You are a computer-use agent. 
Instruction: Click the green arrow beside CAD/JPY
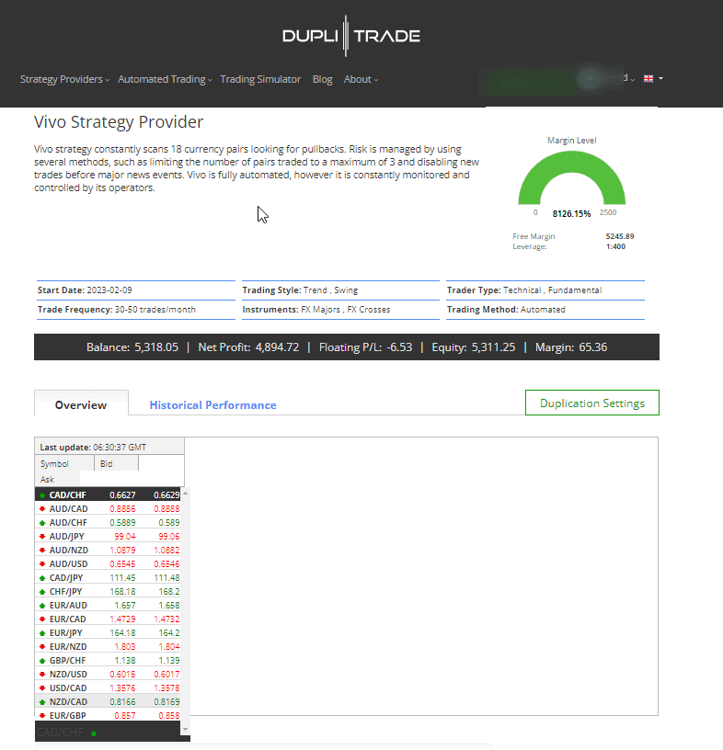[42, 578]
